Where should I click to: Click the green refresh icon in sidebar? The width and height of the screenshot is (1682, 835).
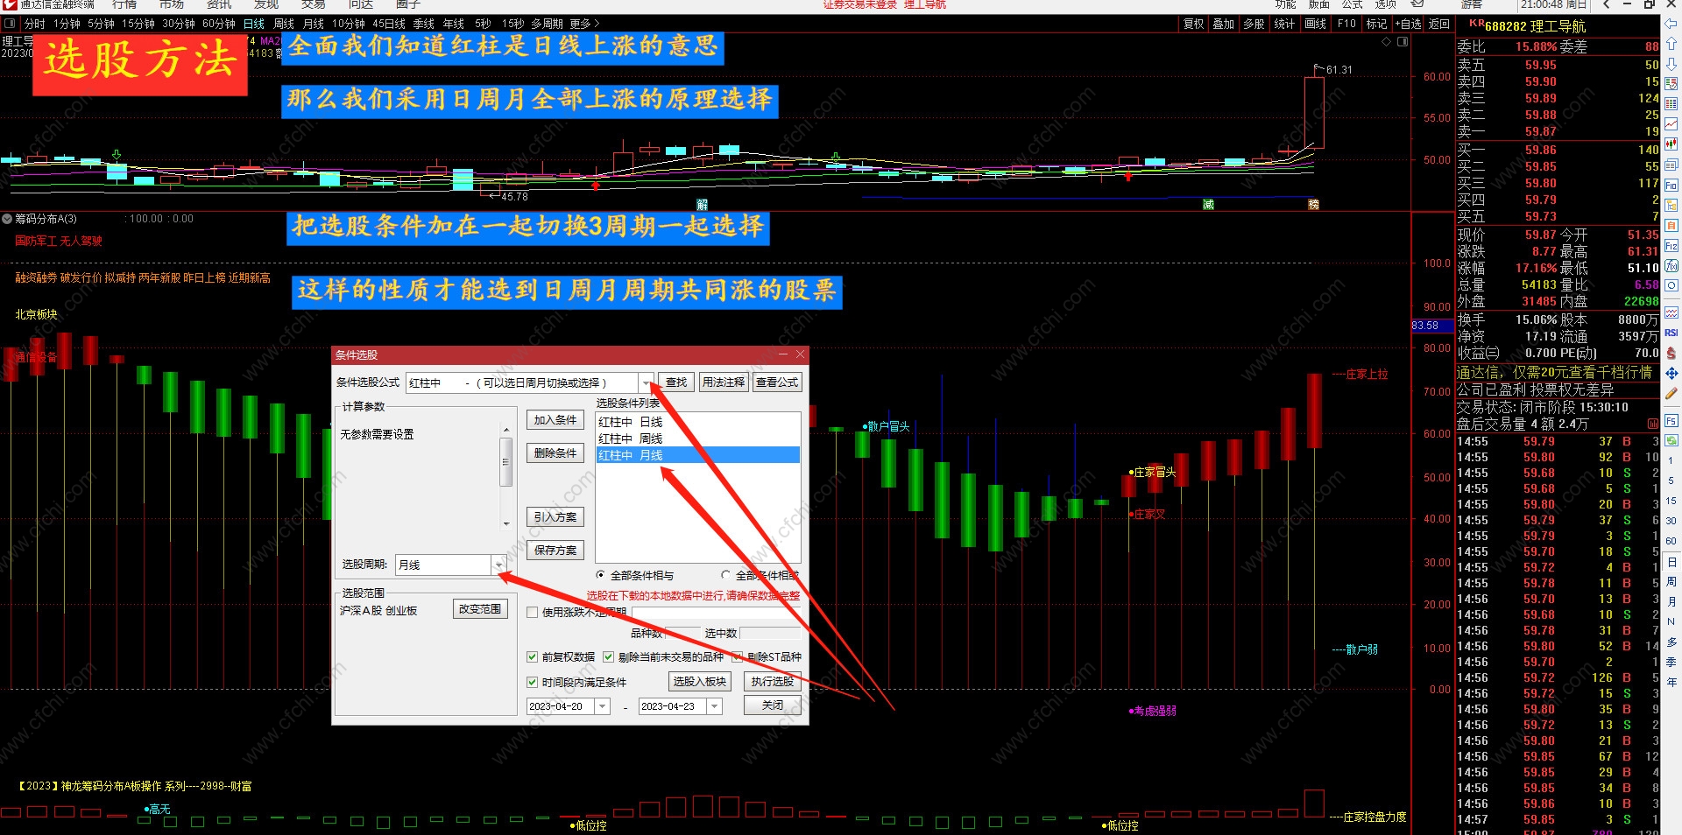[1671, 440]
